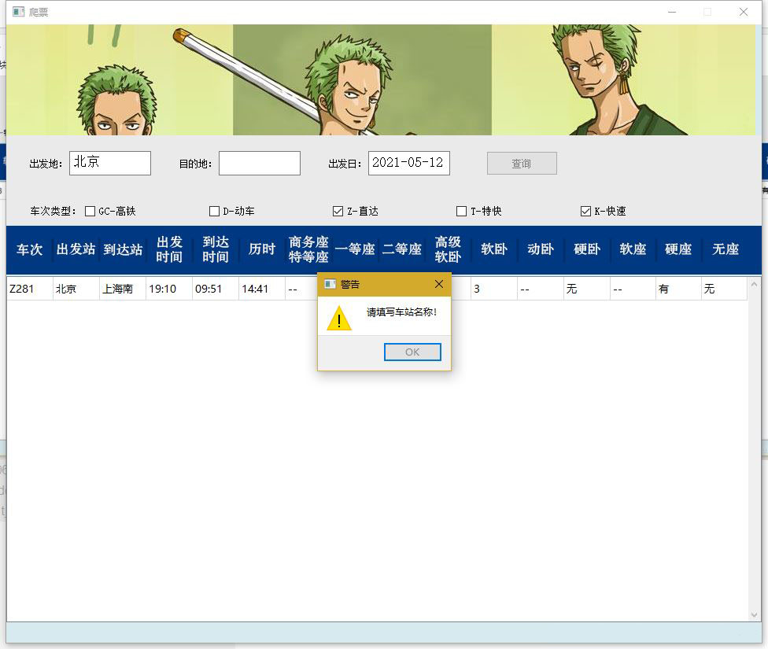Focus the empty 目的地 input field
The image size is (768, 649).
[259, 163]
